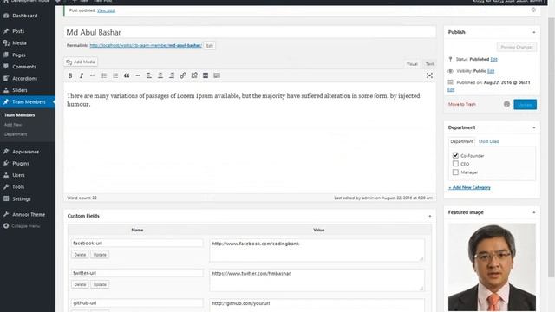Switch editor to Visual tab
Viewport: 555px width, 312px height.
click(x=412, y=63)
